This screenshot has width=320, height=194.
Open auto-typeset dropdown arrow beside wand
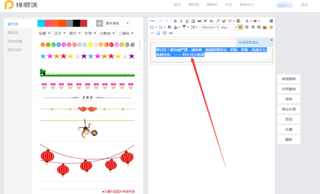[x=234, y=21]
